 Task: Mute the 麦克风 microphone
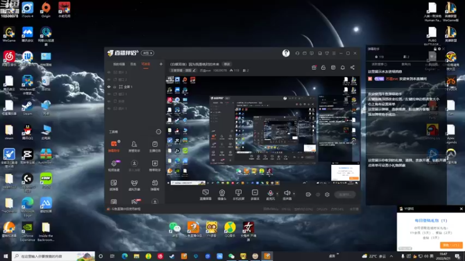(270, 195)
